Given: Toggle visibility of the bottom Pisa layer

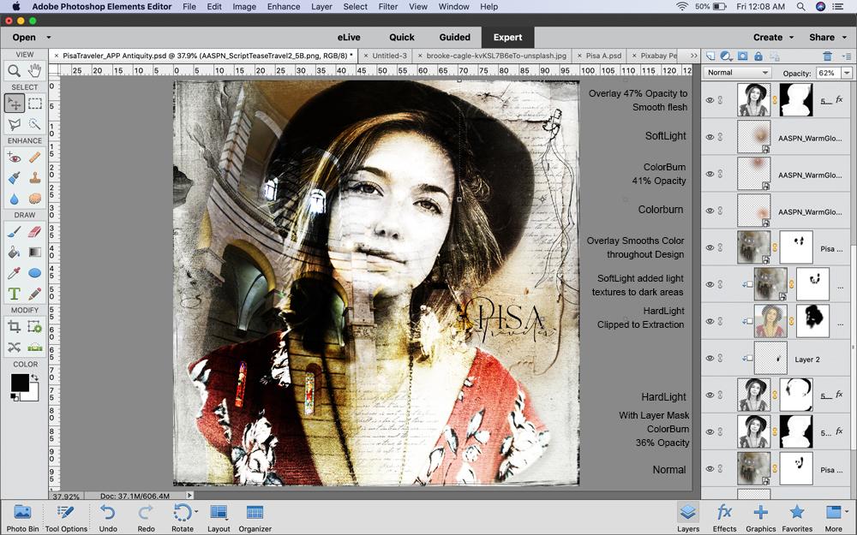Looking at the screenshot, I should 710,468.
